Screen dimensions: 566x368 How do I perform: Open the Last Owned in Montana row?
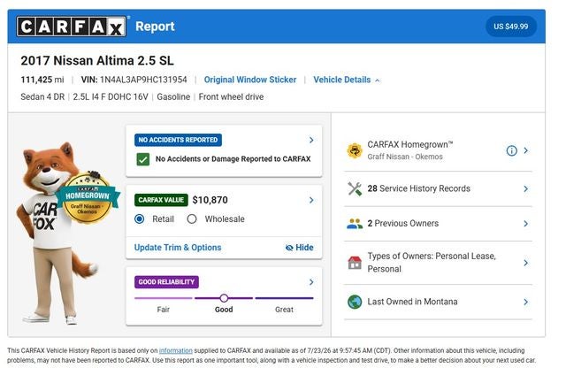439,302
